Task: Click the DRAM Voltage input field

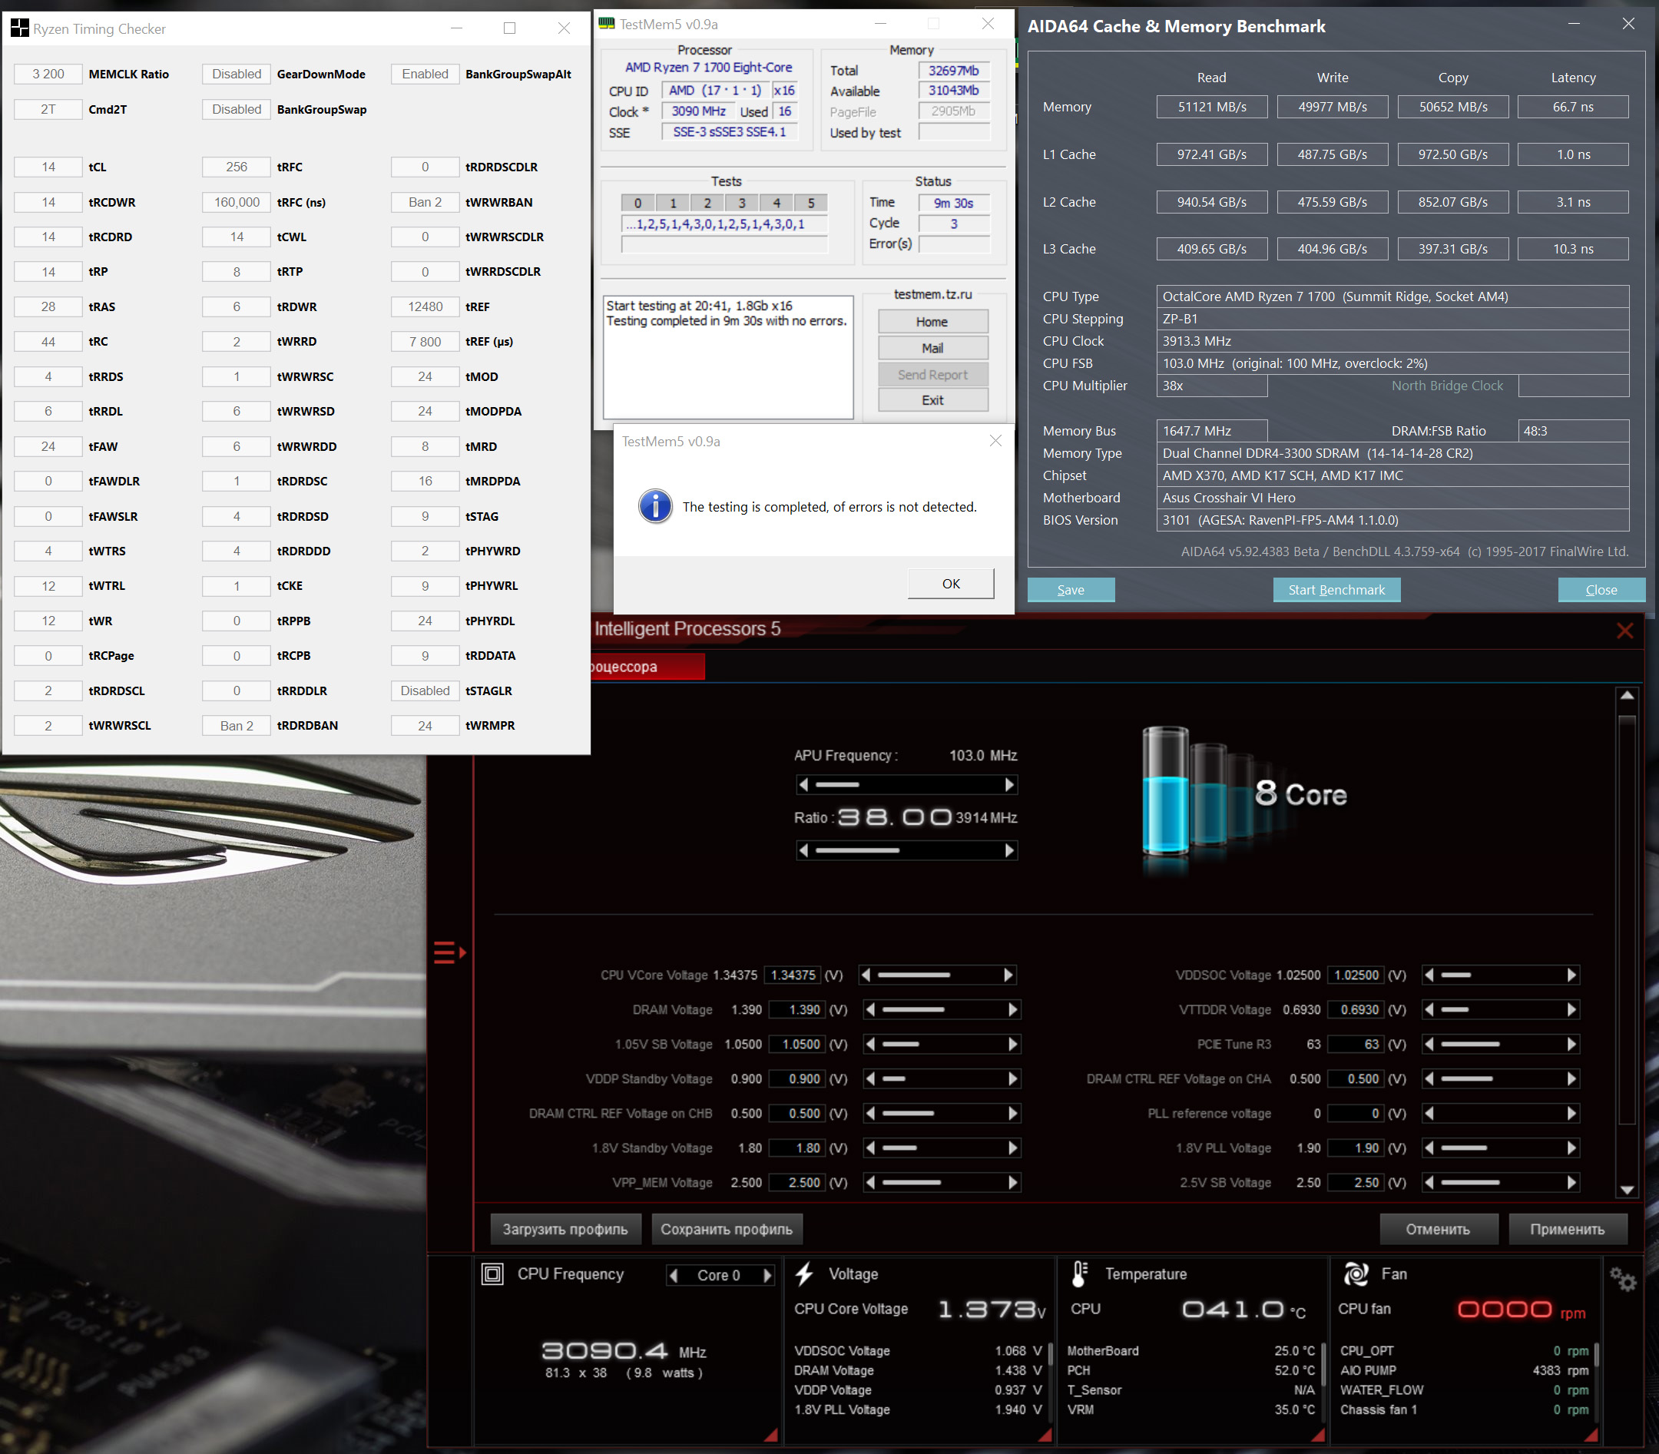Action: 796,1009
